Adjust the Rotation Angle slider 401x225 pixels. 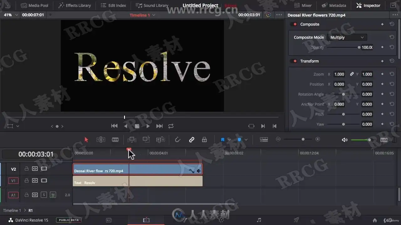pyautogui.click(x=344, y=94)
